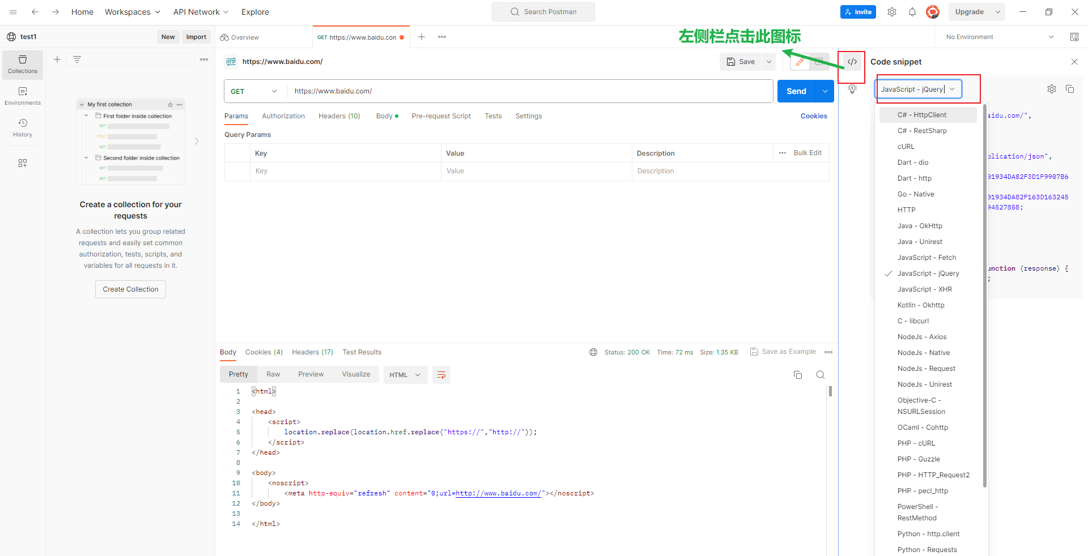The height and width of the screenshot is (556, 1088).
Task: Choose cURL from the language list
Action: pyautogui.click(x=928, y=147)
